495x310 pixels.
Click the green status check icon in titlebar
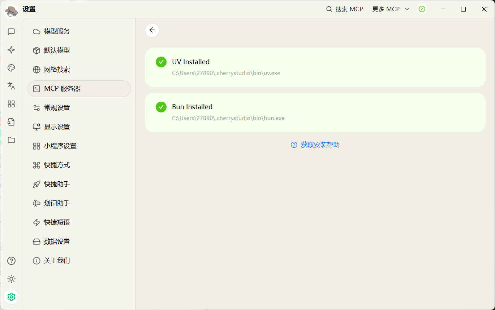point(422,9)
